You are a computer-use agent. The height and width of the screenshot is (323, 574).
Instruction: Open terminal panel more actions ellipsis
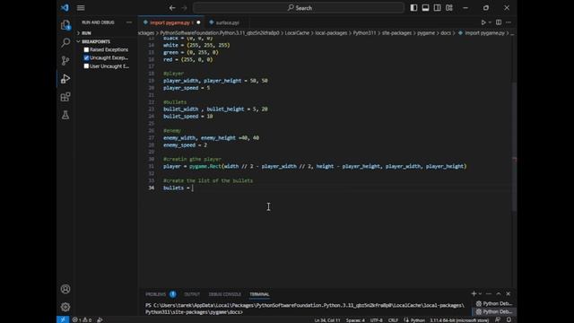coord(489,293)
